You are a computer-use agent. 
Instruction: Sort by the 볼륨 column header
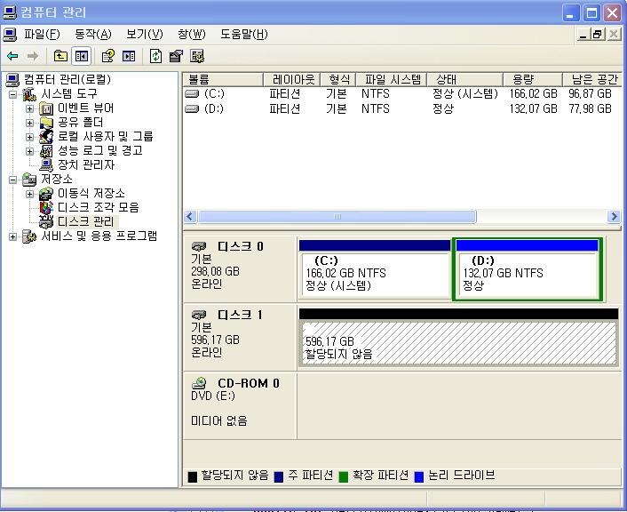click(223, 79)
